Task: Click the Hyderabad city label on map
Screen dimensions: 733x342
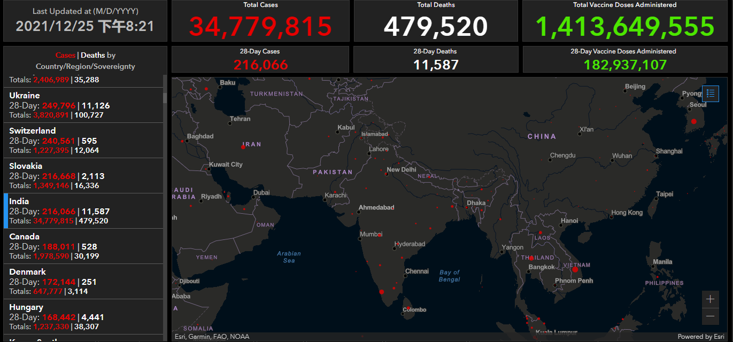Action: 410,244
